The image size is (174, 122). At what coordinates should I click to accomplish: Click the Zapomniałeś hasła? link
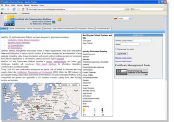pos(123,61)
